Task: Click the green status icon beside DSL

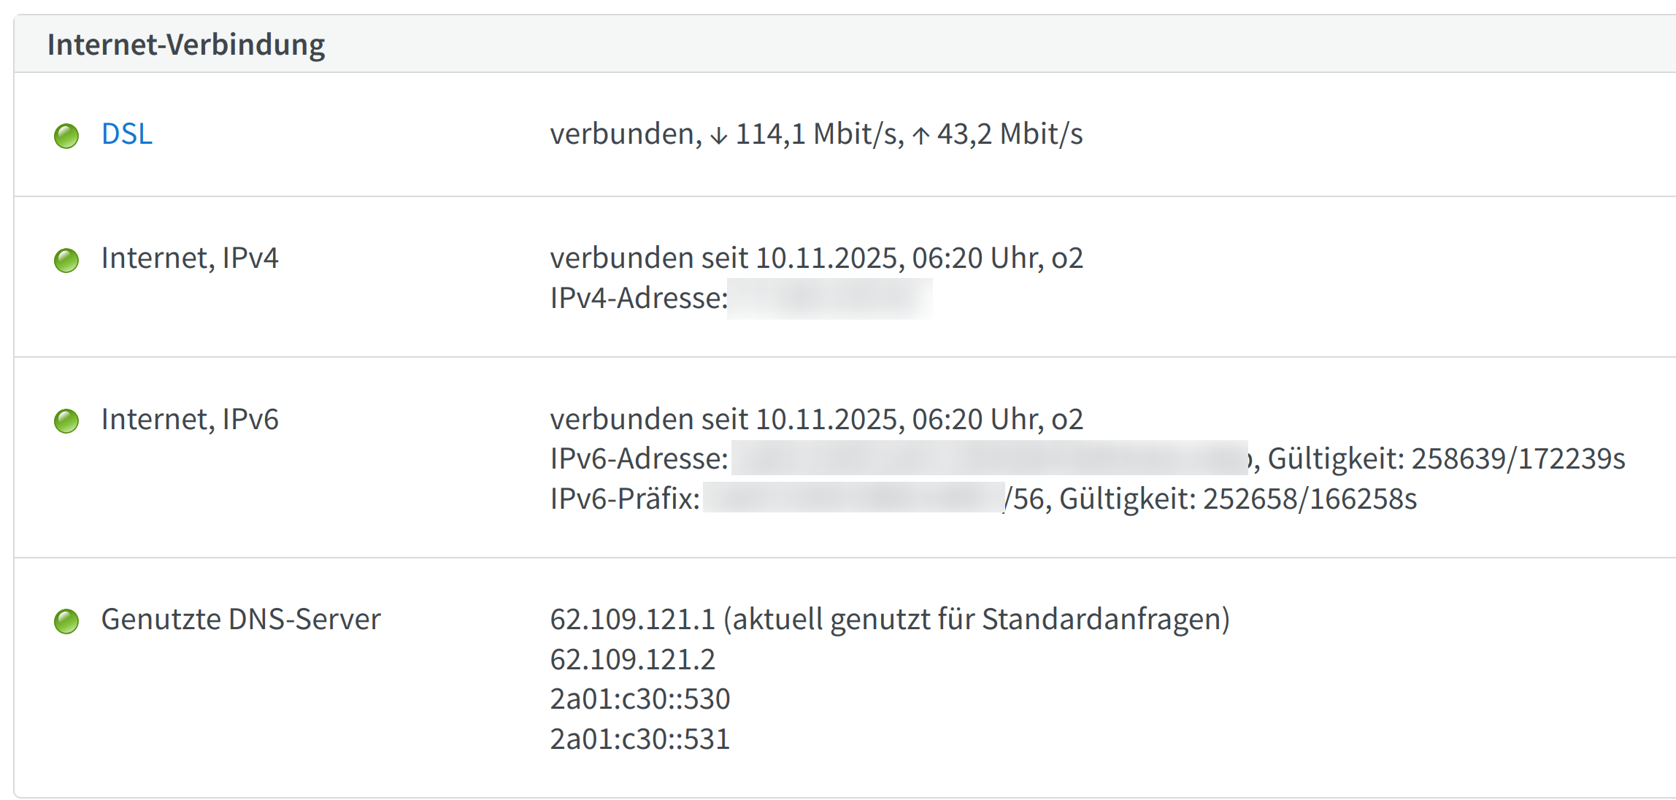Action: pos(66,136)
